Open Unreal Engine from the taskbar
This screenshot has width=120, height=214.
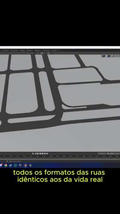30,165
